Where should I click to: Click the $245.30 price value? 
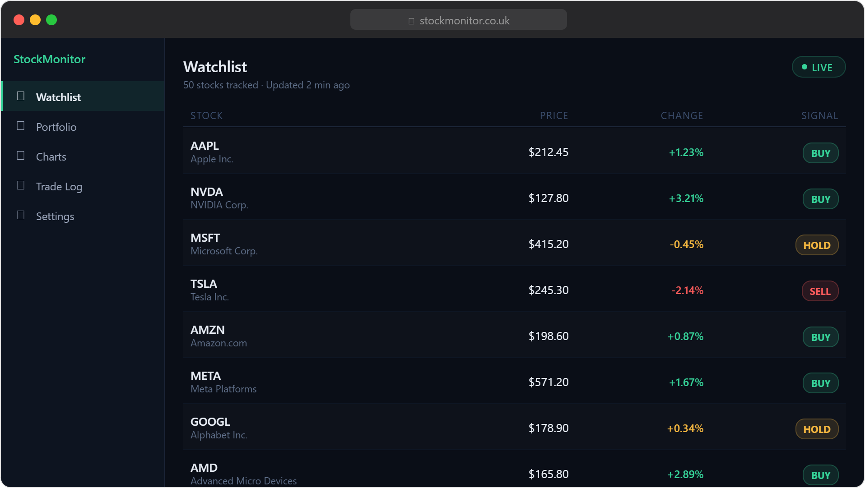pyautogui.click(x=549, y=290)
